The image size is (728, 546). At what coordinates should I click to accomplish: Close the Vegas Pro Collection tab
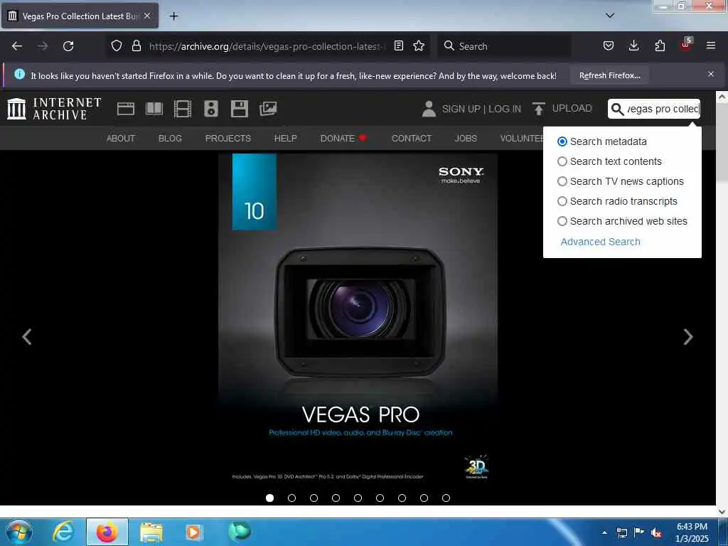pos(147,16)
